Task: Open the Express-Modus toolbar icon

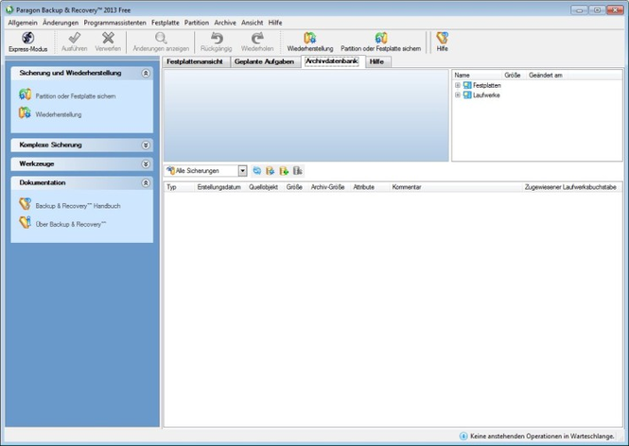Action: click(27, 38)
